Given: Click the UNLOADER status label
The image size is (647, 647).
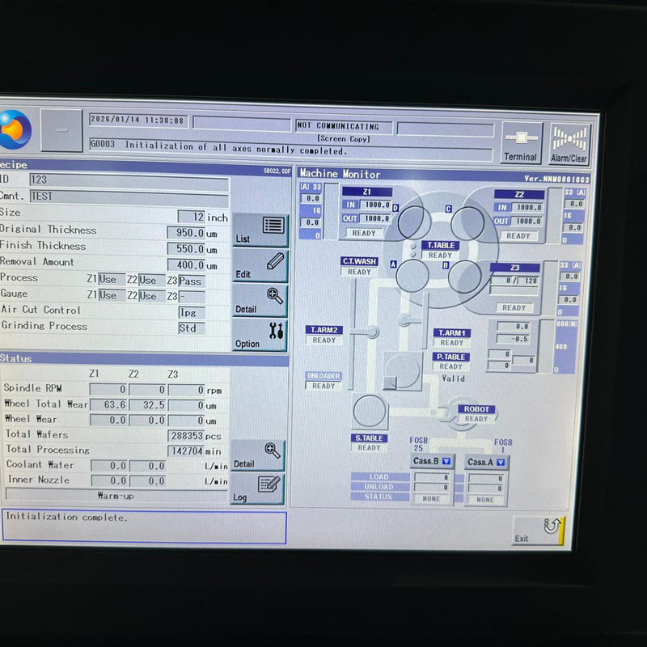Looking at the screenshot, I should [323, 376].
